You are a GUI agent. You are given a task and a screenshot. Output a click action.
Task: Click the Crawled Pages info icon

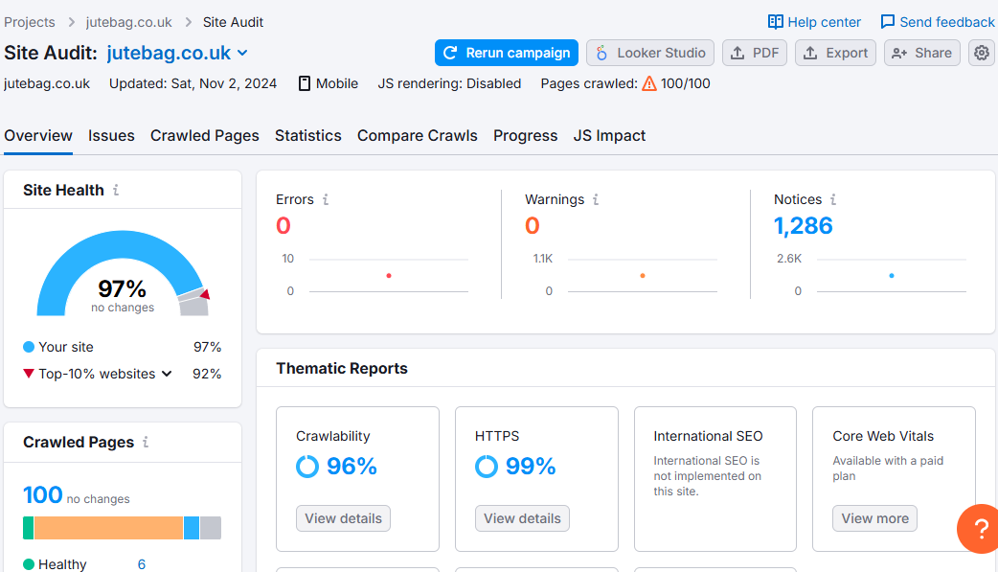146,442
